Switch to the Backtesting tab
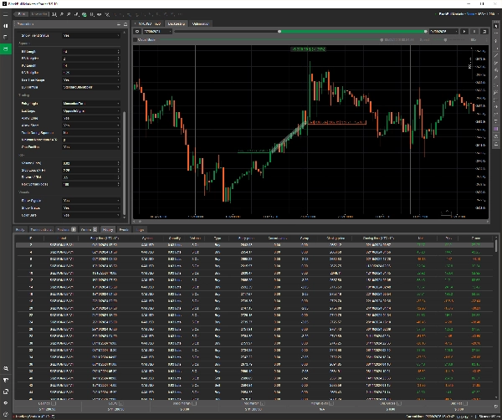Screen dimensions: 502x420 (176, 23)
